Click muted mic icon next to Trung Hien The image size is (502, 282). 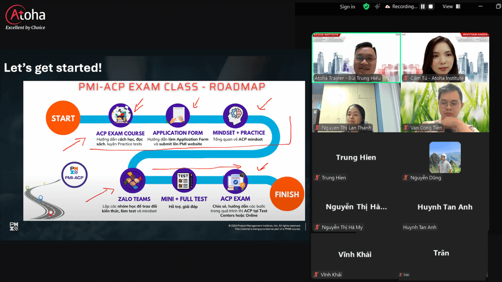tap(317, 177)
